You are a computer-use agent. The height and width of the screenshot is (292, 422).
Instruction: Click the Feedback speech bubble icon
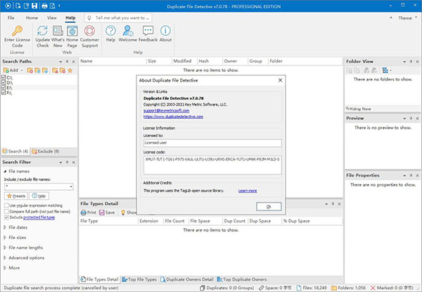tap(148, 32)
